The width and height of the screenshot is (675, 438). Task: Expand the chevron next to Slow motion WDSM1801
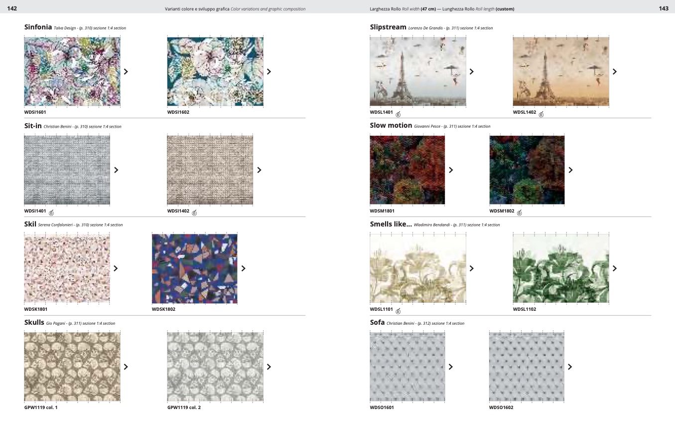point(451,170)
